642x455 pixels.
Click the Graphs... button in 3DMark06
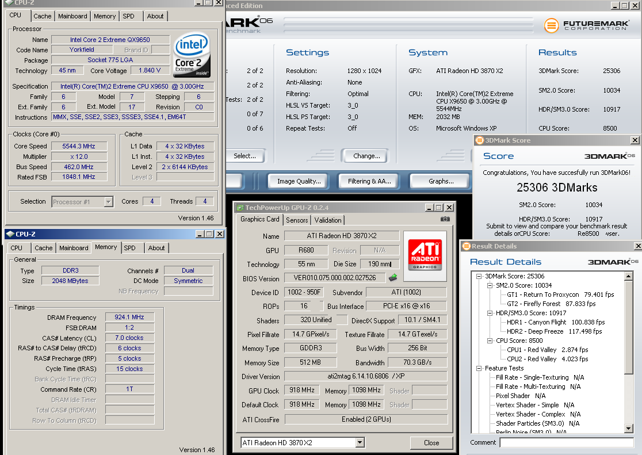(441, 181)
